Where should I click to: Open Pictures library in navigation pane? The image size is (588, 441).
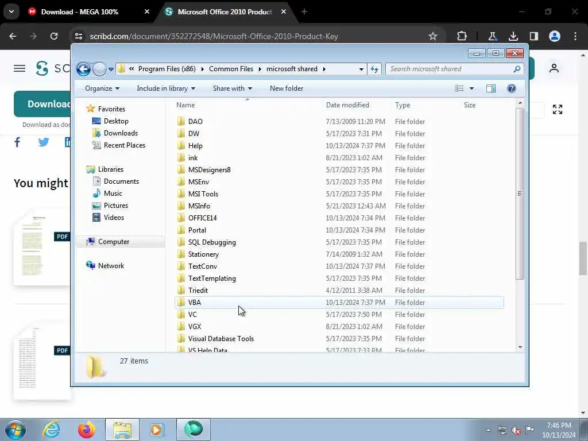[115, 206]
